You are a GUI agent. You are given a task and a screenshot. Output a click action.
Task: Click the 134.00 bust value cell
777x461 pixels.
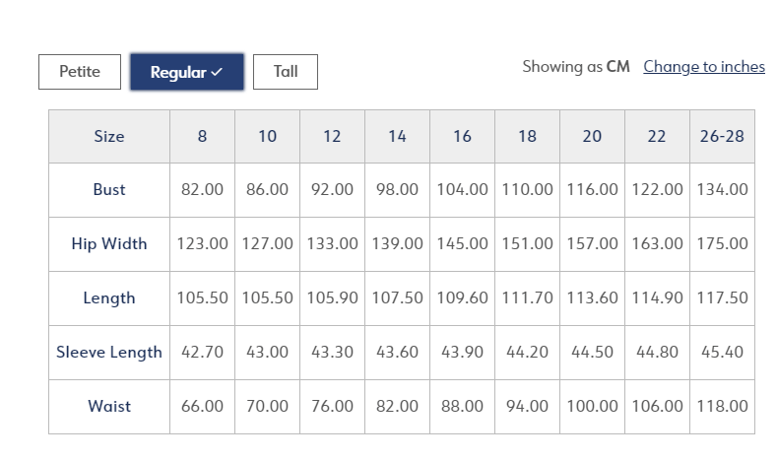[722, 190]
